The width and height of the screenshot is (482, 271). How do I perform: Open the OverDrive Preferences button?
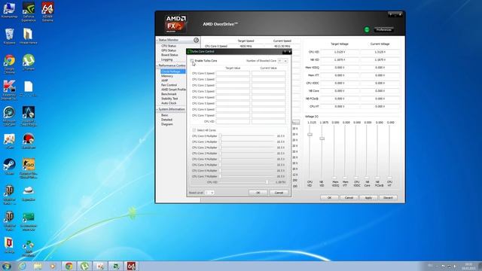tap(383, 30)
